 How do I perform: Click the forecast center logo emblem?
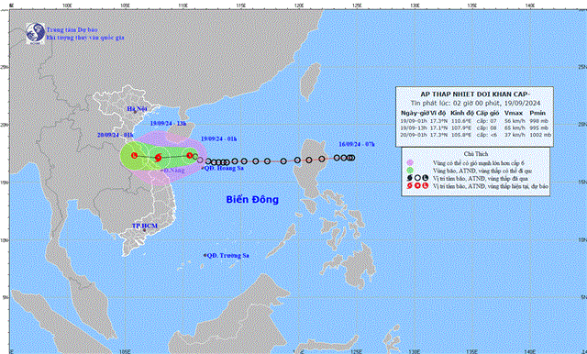point(36,33)
